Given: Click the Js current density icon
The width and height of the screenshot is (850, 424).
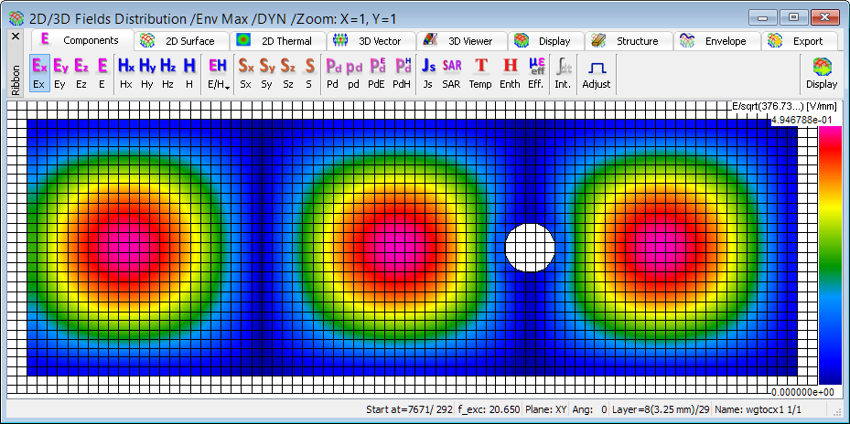Looking at the screenshot, I should [x=428, y=73].
